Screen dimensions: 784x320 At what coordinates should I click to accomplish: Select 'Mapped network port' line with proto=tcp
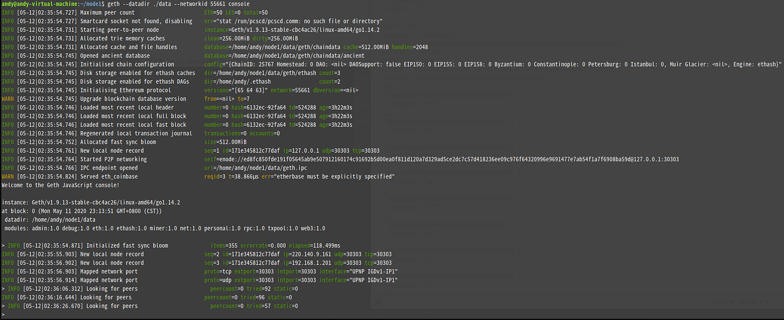click(x=199, y=272)
